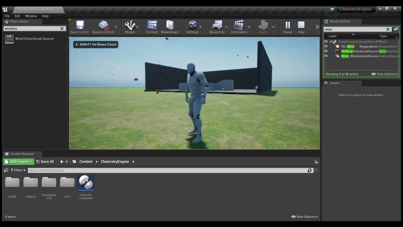Select NS_Wind in the outliner
This screenshot has height=227, width=403.
point(361,46)
